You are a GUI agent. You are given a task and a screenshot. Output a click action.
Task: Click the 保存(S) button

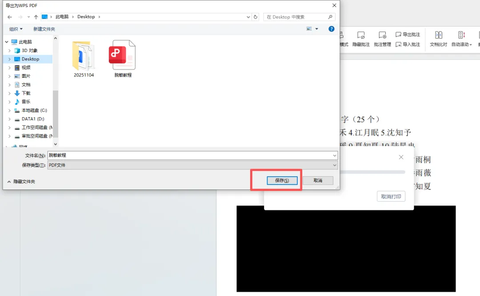tap(282, 181)
